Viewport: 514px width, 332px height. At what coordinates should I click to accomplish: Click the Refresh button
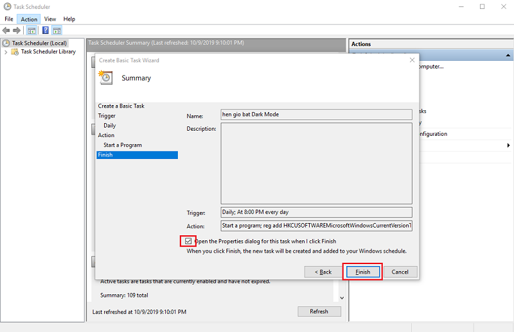coord(319,311)
